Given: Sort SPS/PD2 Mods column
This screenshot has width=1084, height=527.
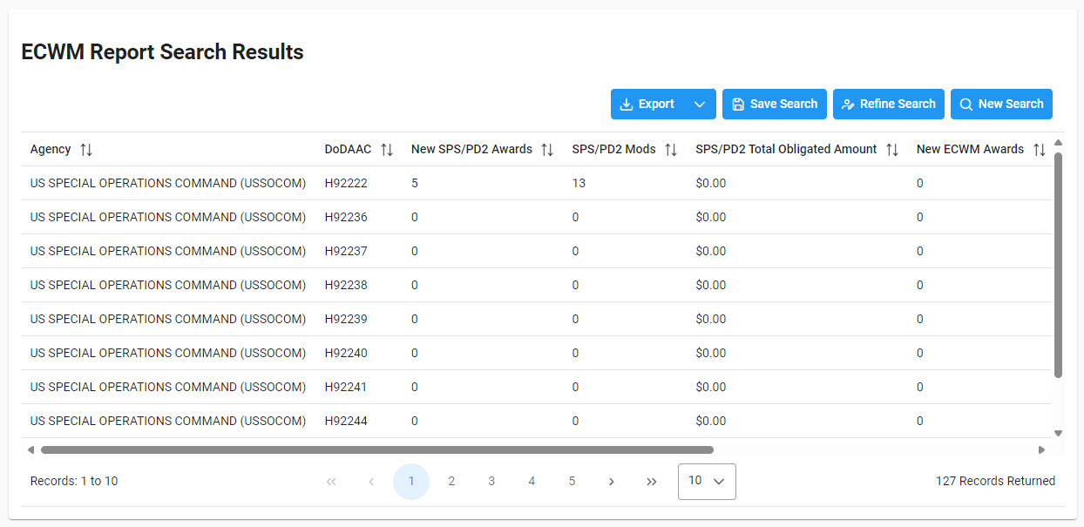Looking at the screenshot, I should click(670, 150).
